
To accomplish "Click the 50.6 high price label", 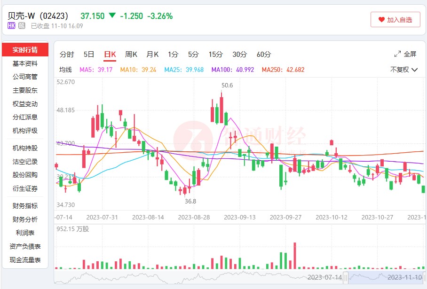I will pos(227,86).
